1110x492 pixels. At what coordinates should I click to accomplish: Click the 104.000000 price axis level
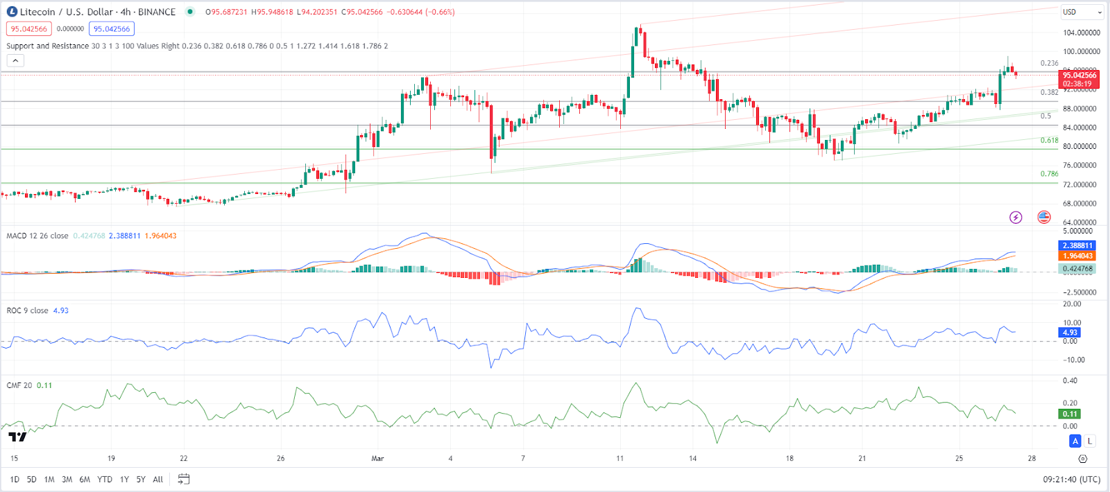coord(1082,33)
